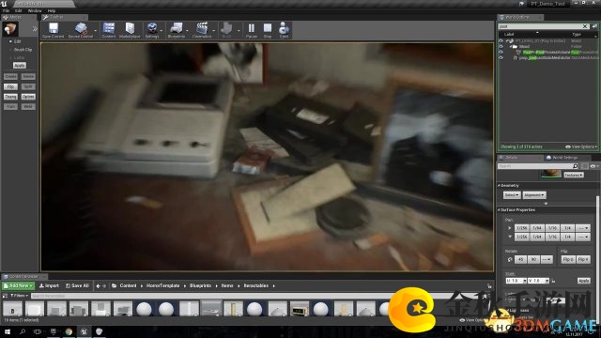Click the Import button
Image resolution: width=601 pixels, height=338 pixels.
tap(49, 285)
